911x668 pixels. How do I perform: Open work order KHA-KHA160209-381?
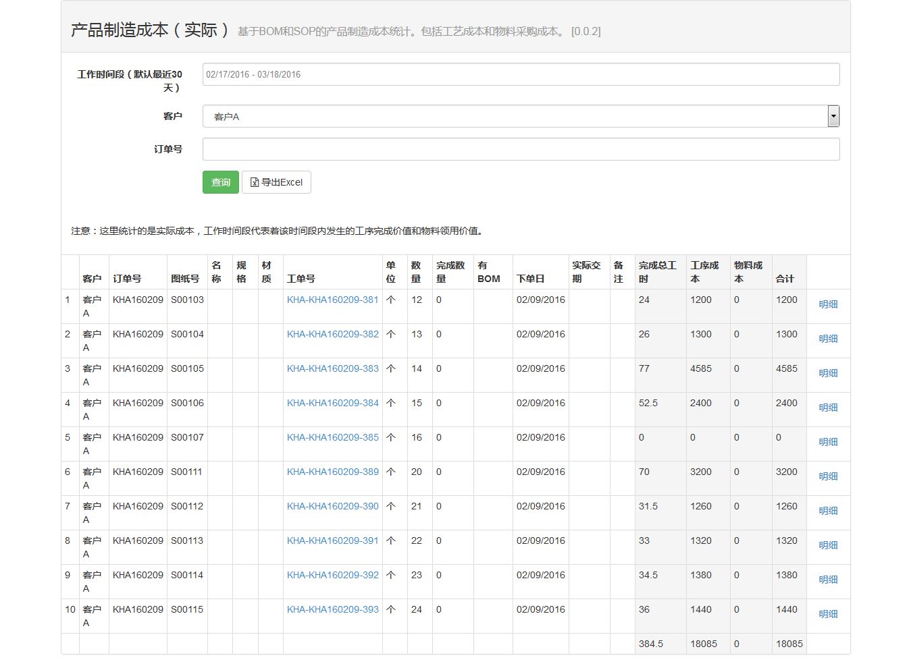click(332, 300)
